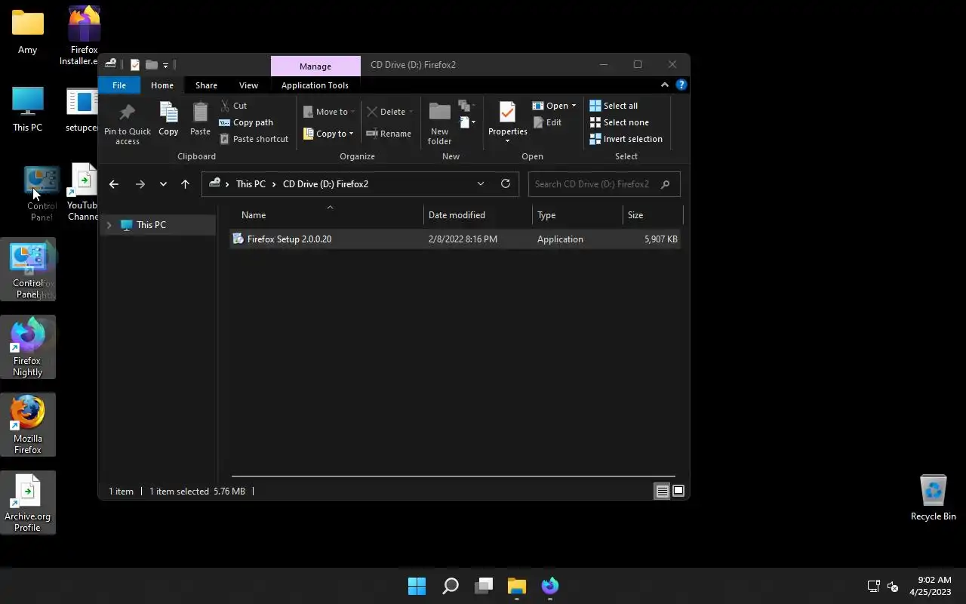Switch to the Home ribbon tab
The width and height of the screenshot is (966, 604).
[x=162, y=85]
